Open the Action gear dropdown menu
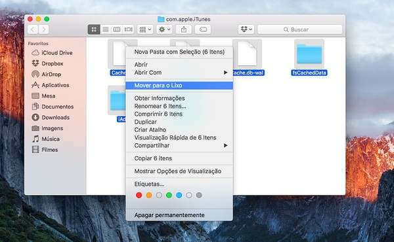Viewport: 394px width, 242px height. 165,29
